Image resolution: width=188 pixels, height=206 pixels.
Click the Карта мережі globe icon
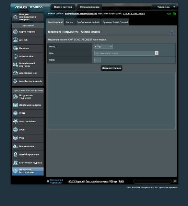(x=15, y=32)
